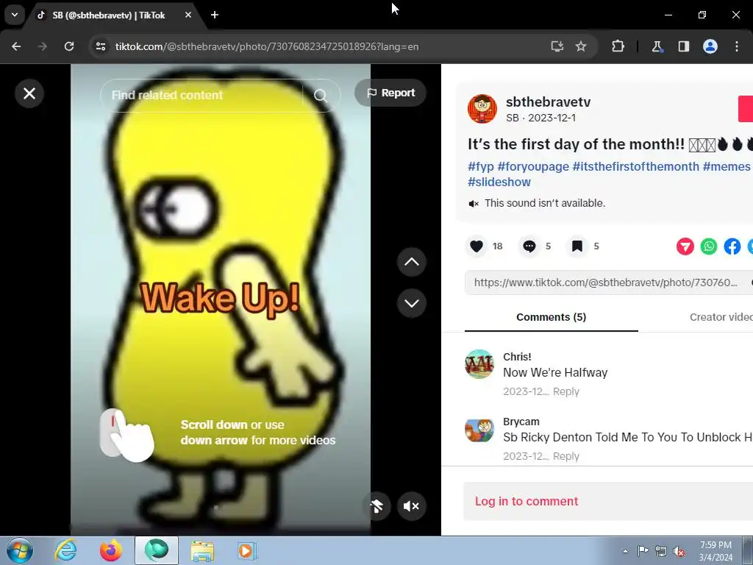The width and height of the screenshot is (753, 565).
Task: Open the #itsthefirstofthemonth hashtag
Action: 636,166
